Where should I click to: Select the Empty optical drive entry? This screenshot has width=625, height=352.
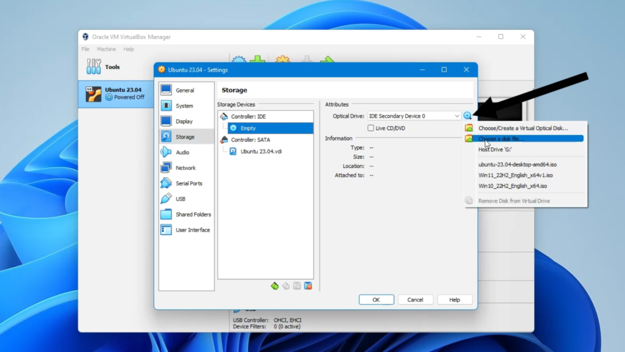[270, 128]
